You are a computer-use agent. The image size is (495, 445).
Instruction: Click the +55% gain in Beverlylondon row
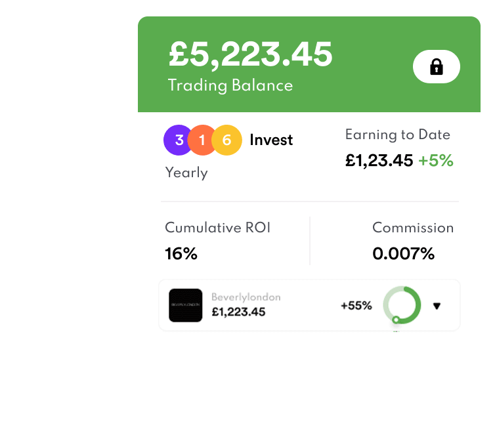[x=356, y=306]
